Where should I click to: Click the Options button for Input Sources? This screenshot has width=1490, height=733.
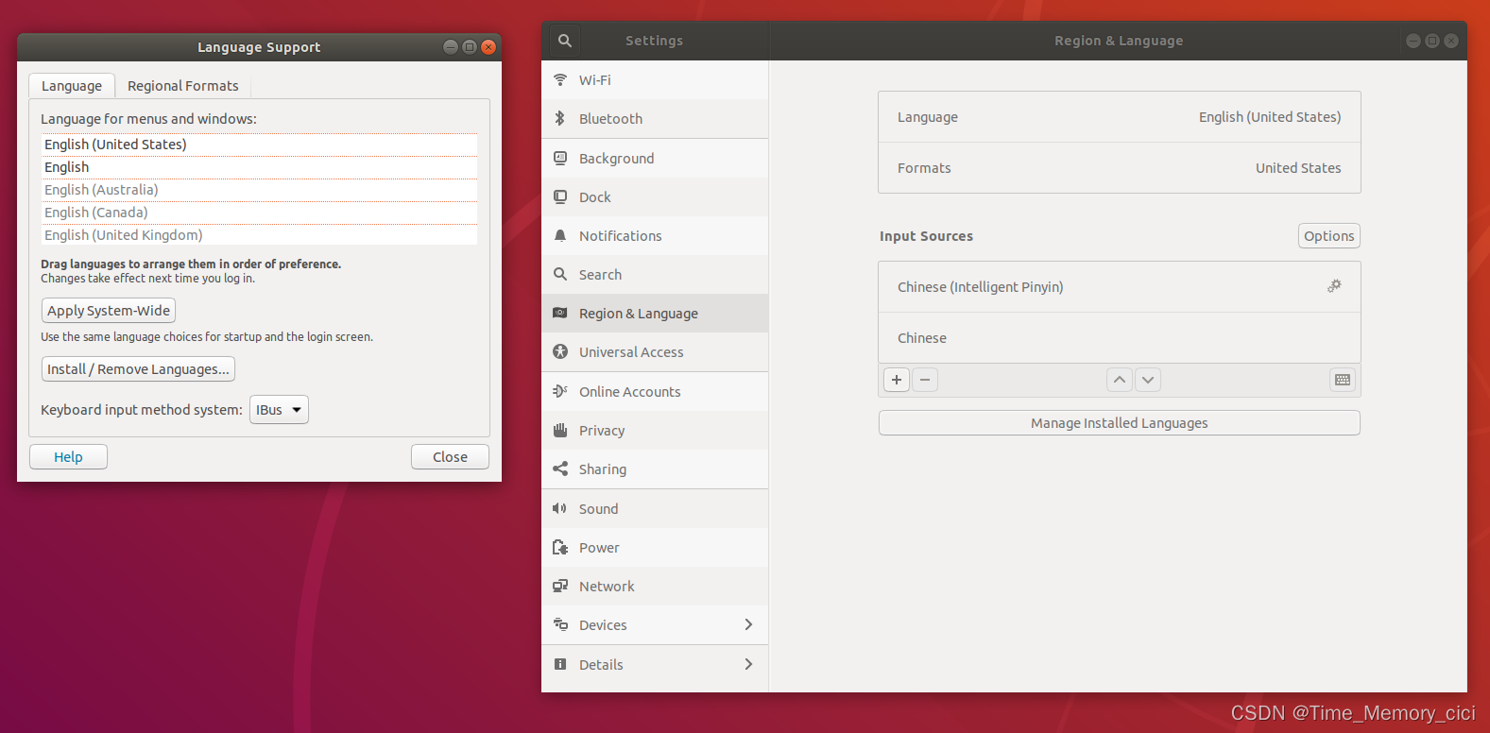click(x=1329, y=236)
